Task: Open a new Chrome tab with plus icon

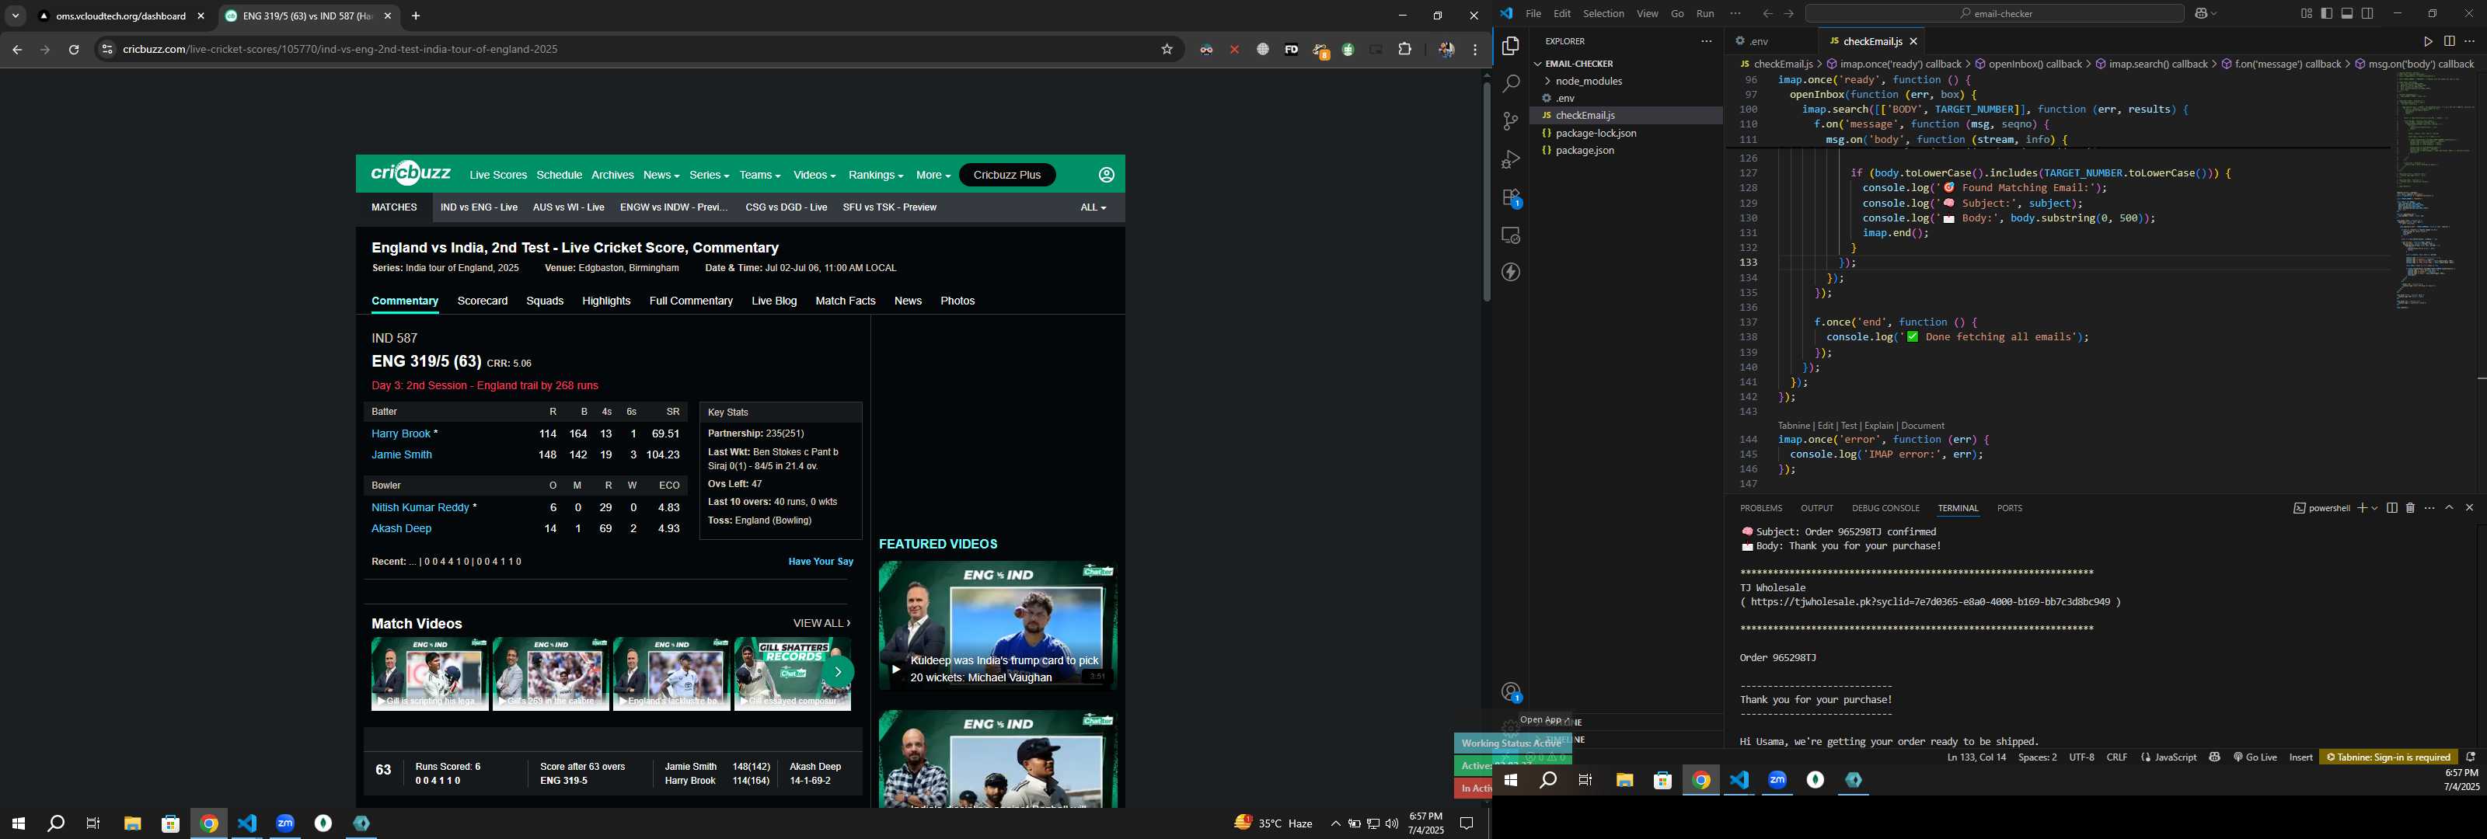Action: (x=416, y=16)
